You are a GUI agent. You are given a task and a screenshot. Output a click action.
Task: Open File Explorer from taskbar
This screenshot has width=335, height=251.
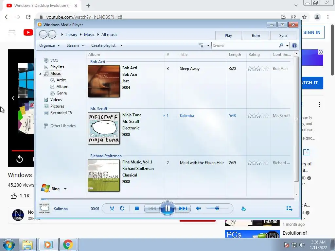28,244
